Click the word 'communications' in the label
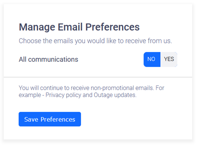Viewport: 197px width, 145px height. (x=53, y=59)
